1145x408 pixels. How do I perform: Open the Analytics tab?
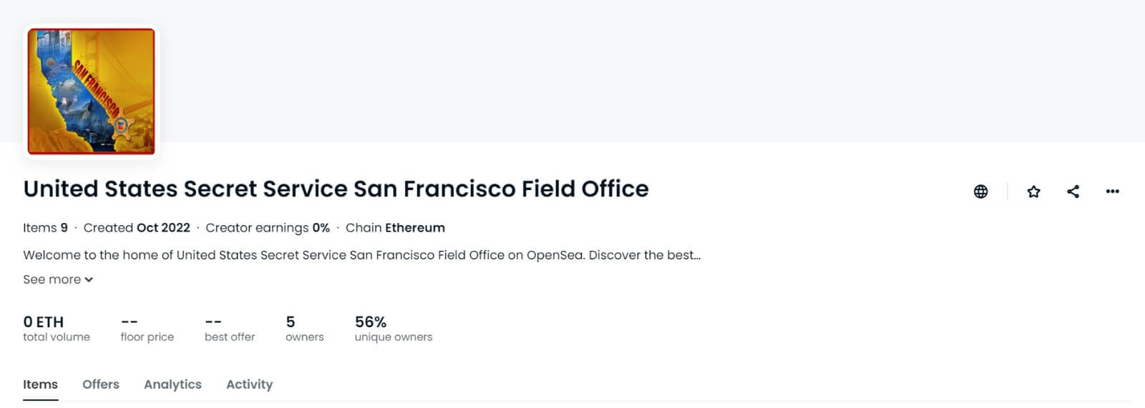172,384
